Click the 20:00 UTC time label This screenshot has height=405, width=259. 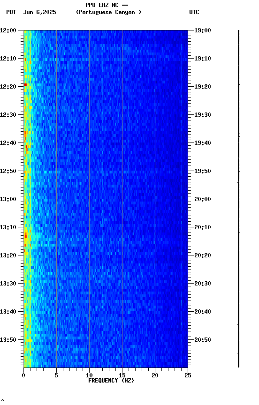coord(203,199)
